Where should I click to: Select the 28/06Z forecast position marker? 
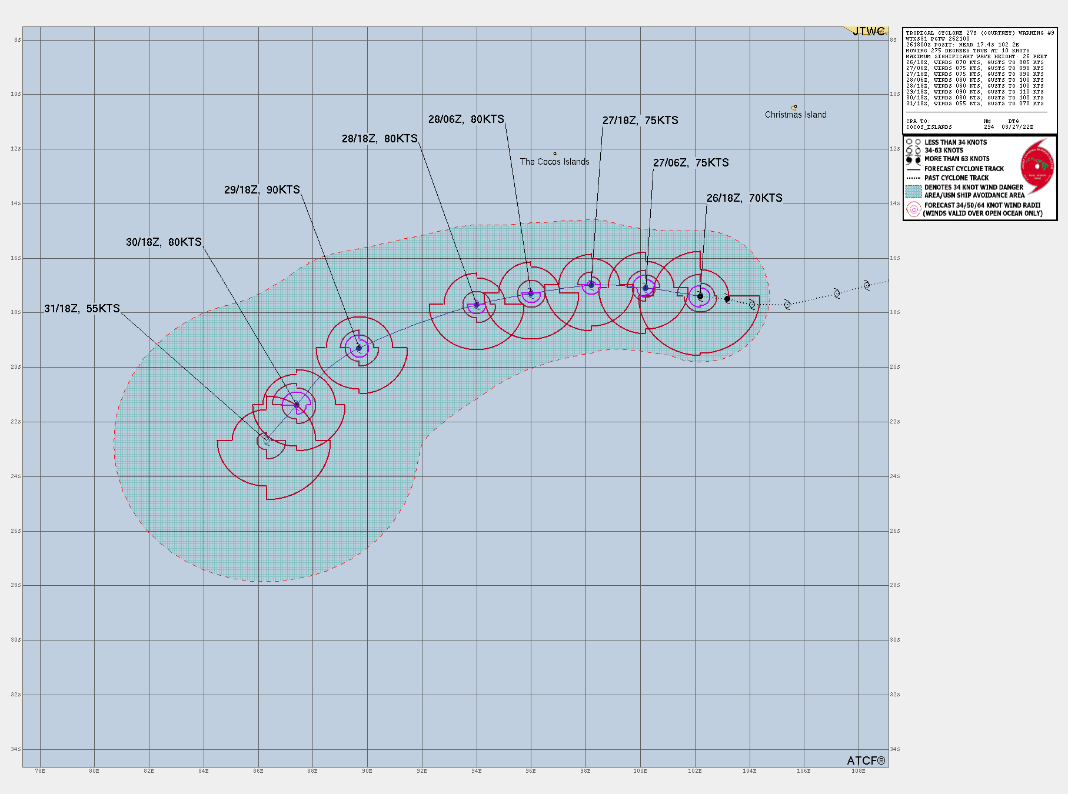(x=531, y=293)
